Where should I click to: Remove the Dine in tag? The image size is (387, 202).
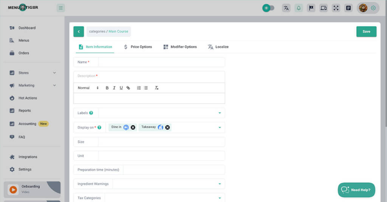point(133,127)
